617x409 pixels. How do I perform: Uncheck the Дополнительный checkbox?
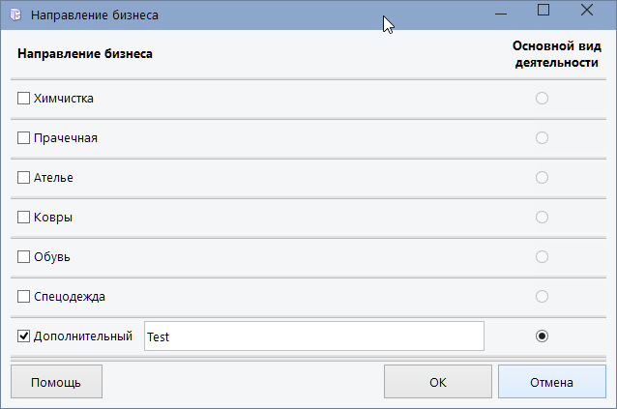[24, 336]
